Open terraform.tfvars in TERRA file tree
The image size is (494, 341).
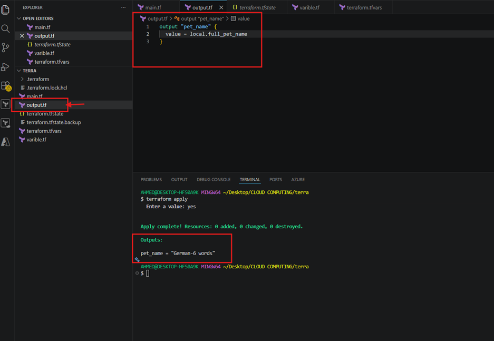(74, 131)
